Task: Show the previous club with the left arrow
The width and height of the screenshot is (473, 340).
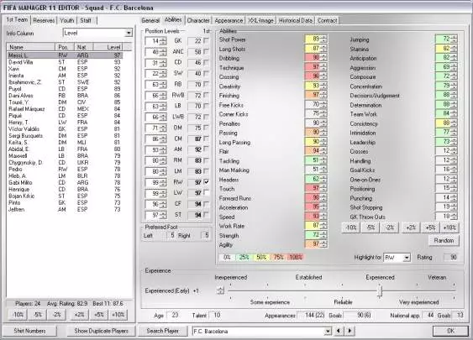Action: pyautogui.click(x=339, y=331)
